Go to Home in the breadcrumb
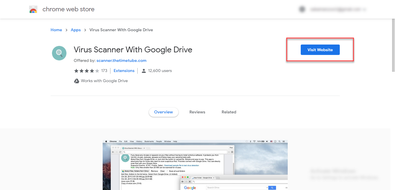This screenshot has height=190, width=395. (x=56, y=30)
